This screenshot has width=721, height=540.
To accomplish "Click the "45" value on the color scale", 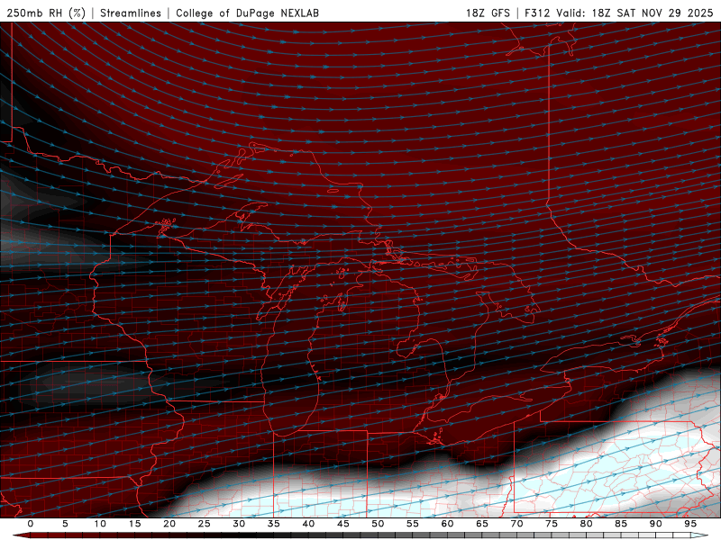I will pyautogui.click(x=343, y=524).
